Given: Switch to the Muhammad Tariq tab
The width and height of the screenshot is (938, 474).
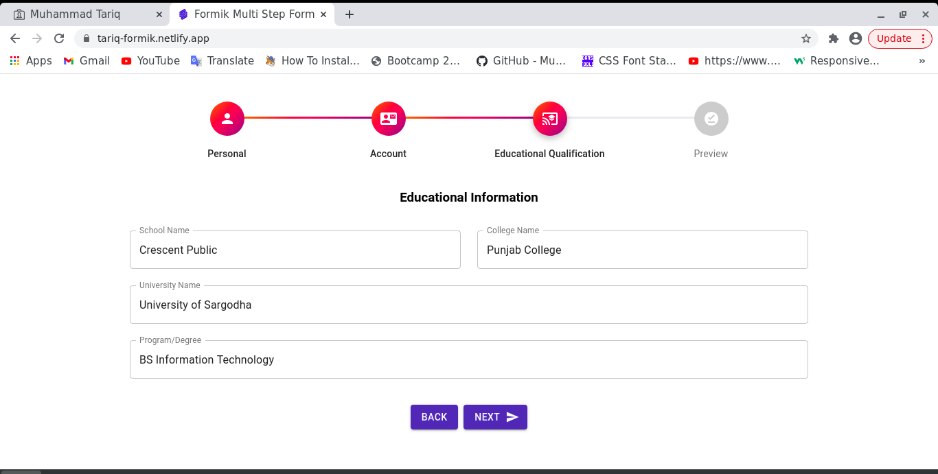Looking at the screenshot, I should (76, 14).
